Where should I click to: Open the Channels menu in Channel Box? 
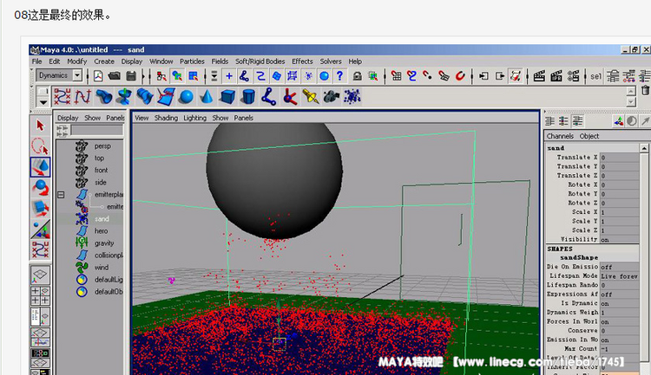(560, 136)
